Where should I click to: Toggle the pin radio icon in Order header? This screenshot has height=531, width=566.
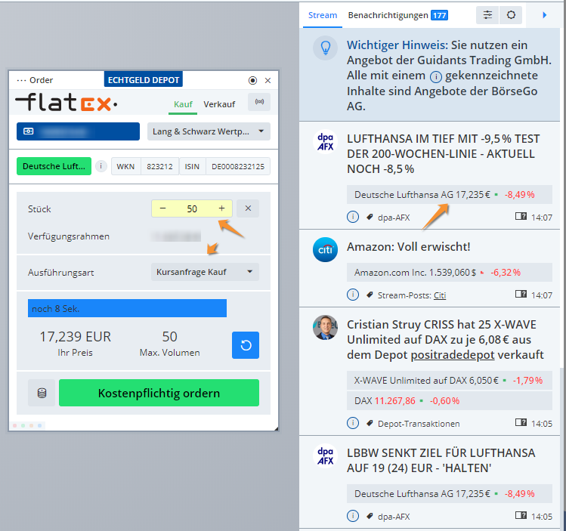tap(252, 81)
